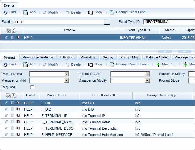Click Add in the Prompt toolbar
The height and width of the screenshot is (150, 195).
[x=29, y=64]
